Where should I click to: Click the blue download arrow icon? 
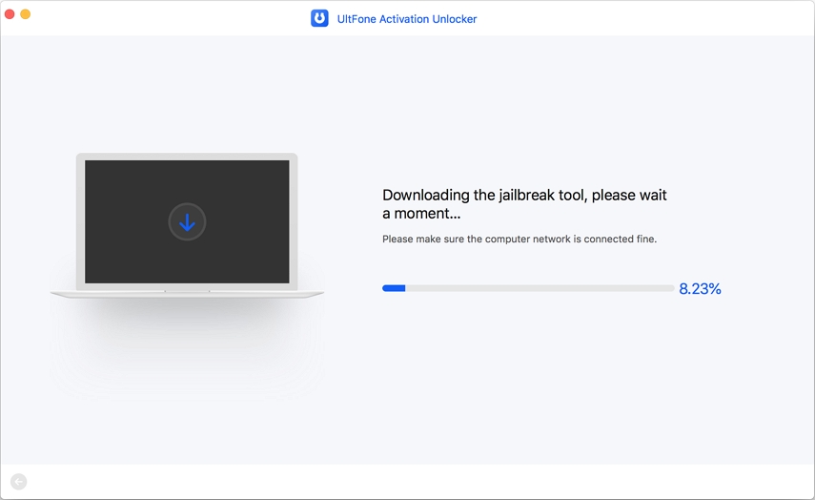click(187, 222)
